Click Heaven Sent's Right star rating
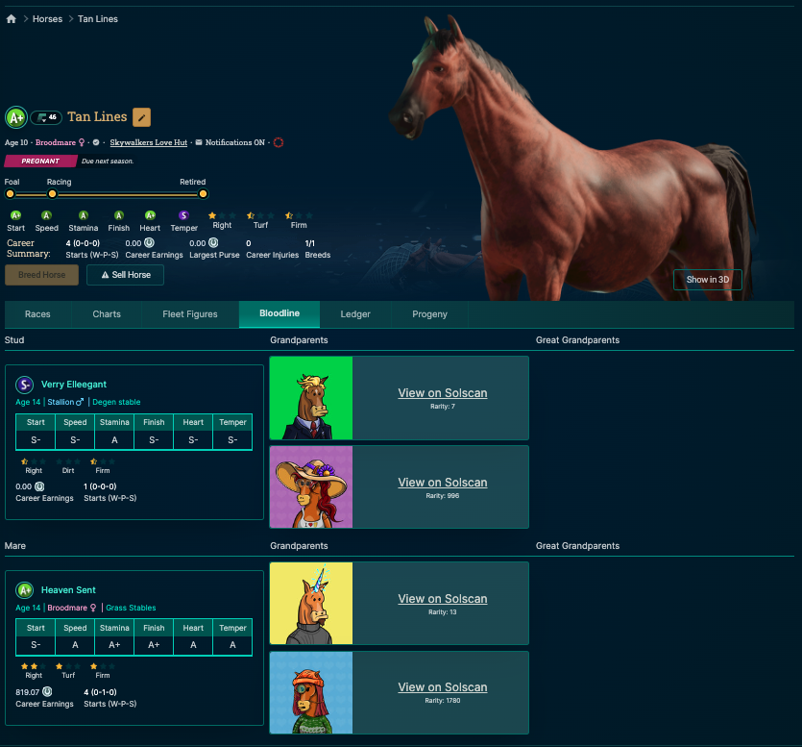Viewport: 802px width, 747px height. click(x=34, y=666)
